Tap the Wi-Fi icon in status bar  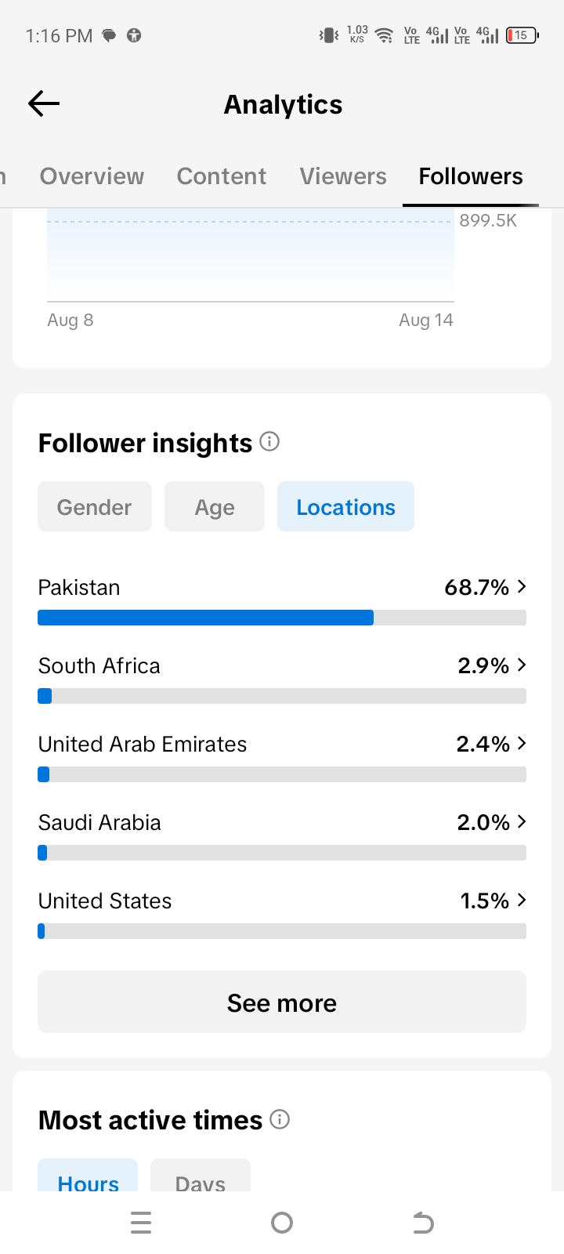click(x=384, y=35)
